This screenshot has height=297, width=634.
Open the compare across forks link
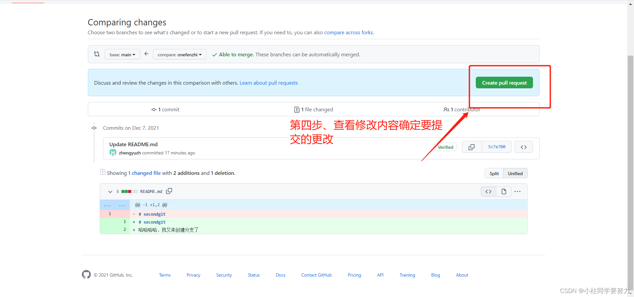(x=348, y=32)
